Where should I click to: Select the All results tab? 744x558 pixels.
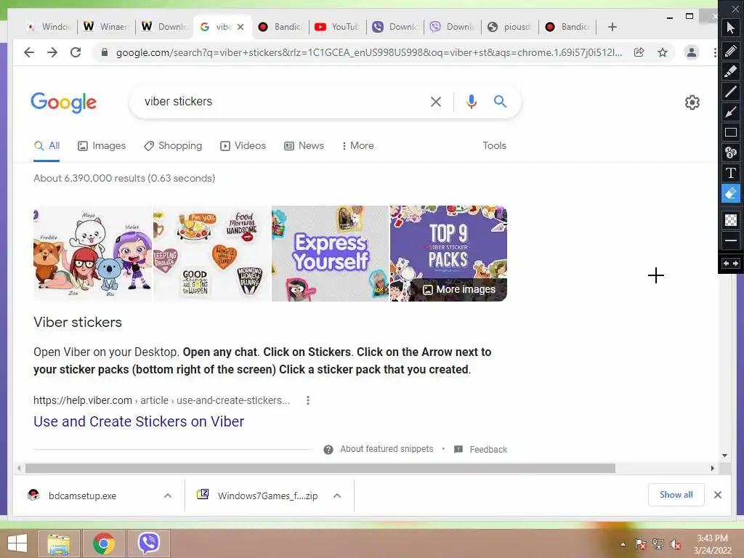[46, 145]
